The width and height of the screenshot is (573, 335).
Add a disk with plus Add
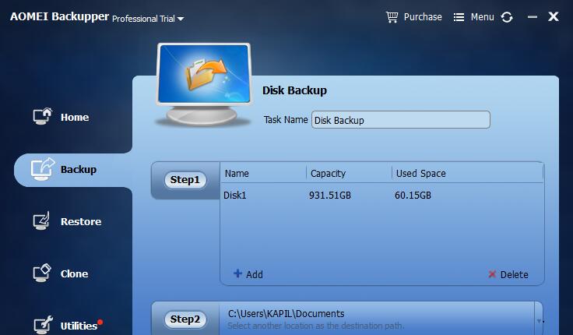point(248,274)
